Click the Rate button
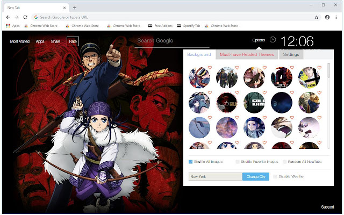Viewport: 344px width, 215px height. [x=73, y=41]
